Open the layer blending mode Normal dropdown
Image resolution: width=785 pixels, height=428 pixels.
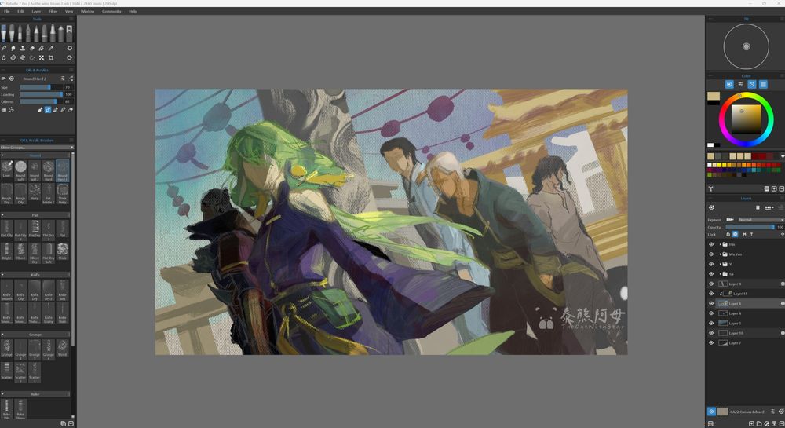pyautogui.click(x=761, y=220)
